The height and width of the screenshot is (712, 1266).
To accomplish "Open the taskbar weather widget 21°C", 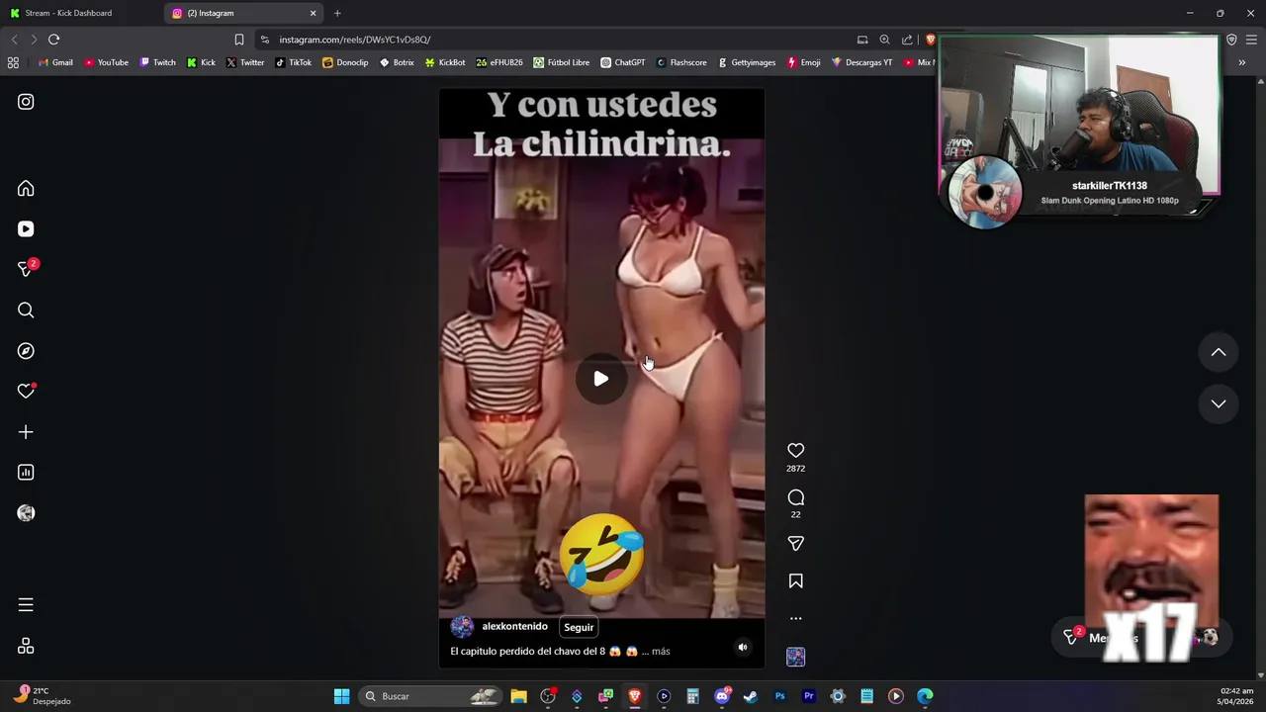I will click(42, 696).
